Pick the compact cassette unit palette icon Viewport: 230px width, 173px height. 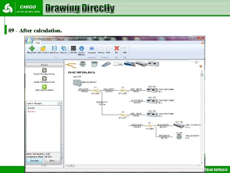click(94, 64)
